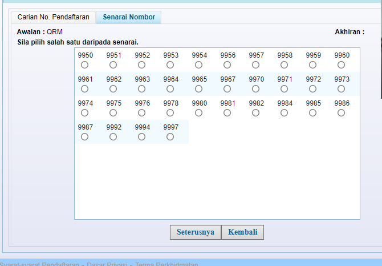The image size is (382, 266).
Task: Choose radio button under 9965
Action: click(199, 89)
